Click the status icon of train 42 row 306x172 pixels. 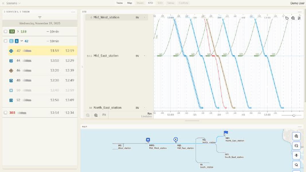coord(11,51)
